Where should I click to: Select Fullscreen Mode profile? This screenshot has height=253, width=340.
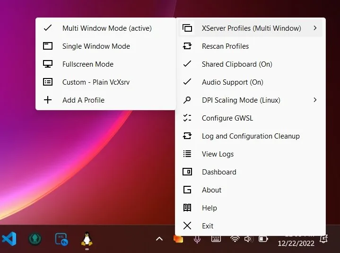click(105, 64)
